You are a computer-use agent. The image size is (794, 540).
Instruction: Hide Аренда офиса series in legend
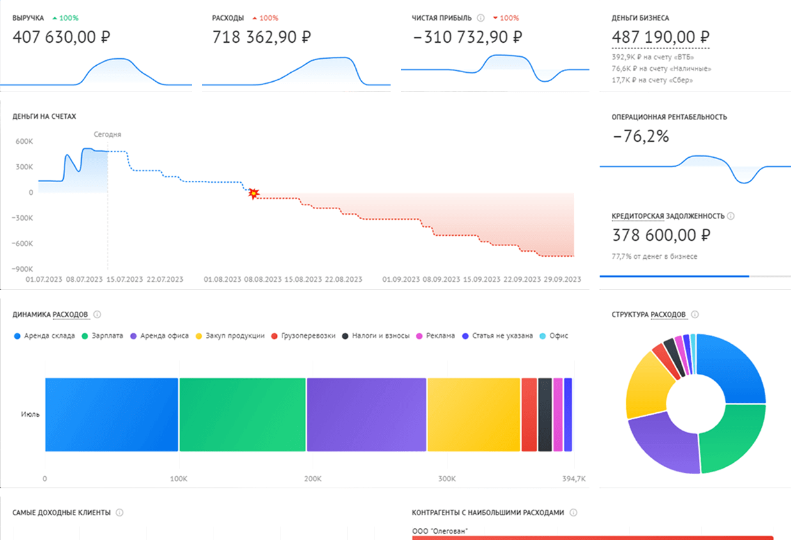159,336
